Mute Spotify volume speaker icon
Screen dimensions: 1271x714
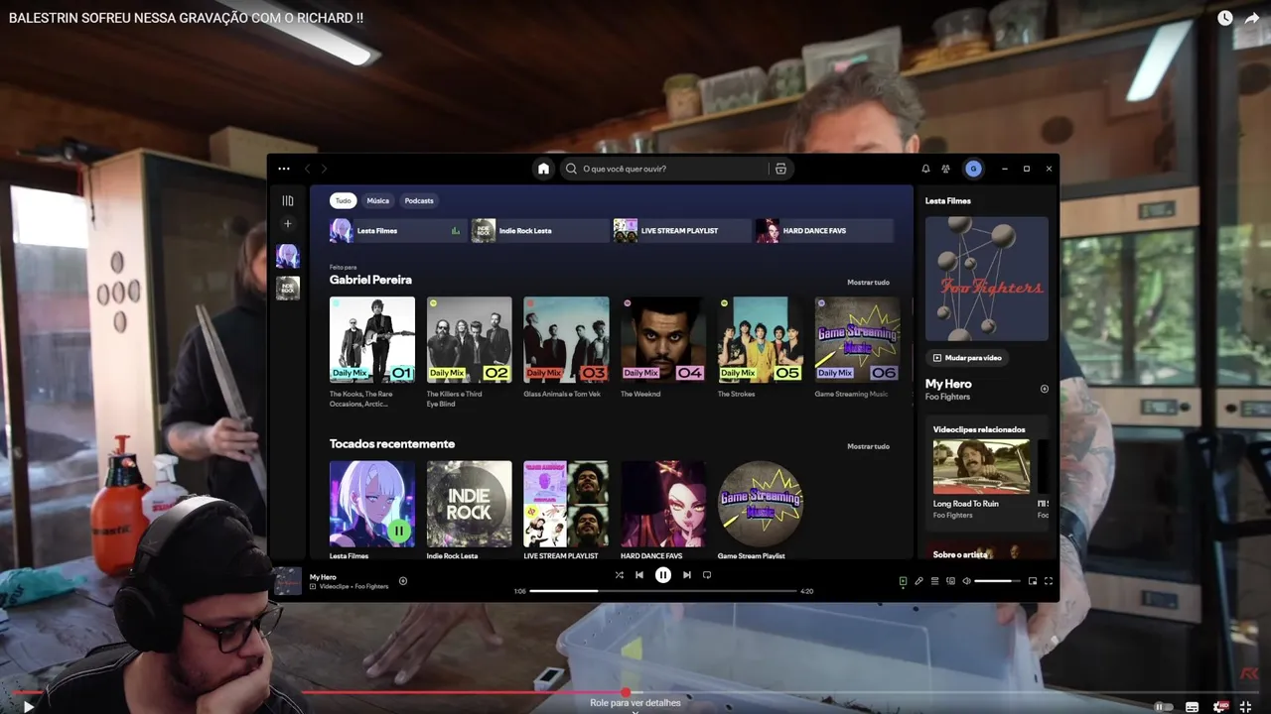tap(966, 581)
